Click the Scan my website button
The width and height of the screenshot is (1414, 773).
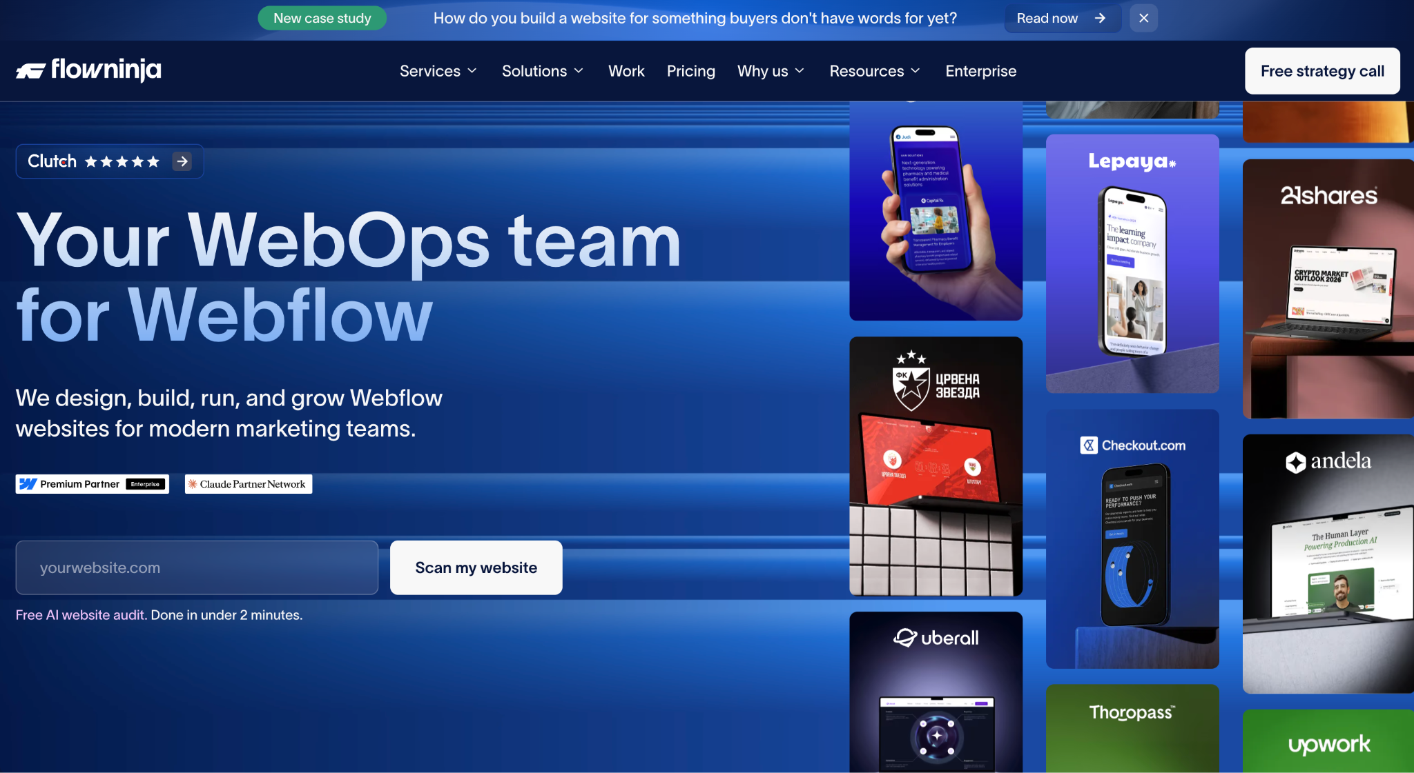476,568
